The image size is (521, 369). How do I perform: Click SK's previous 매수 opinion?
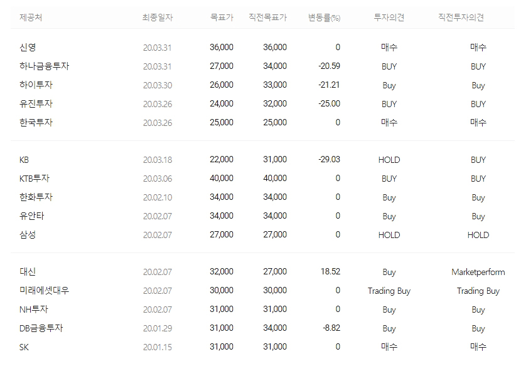coord(478,347)
